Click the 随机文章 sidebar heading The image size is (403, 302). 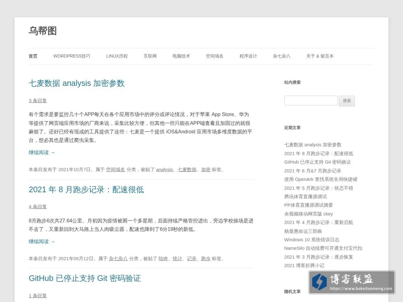click(x=292, y=292)
